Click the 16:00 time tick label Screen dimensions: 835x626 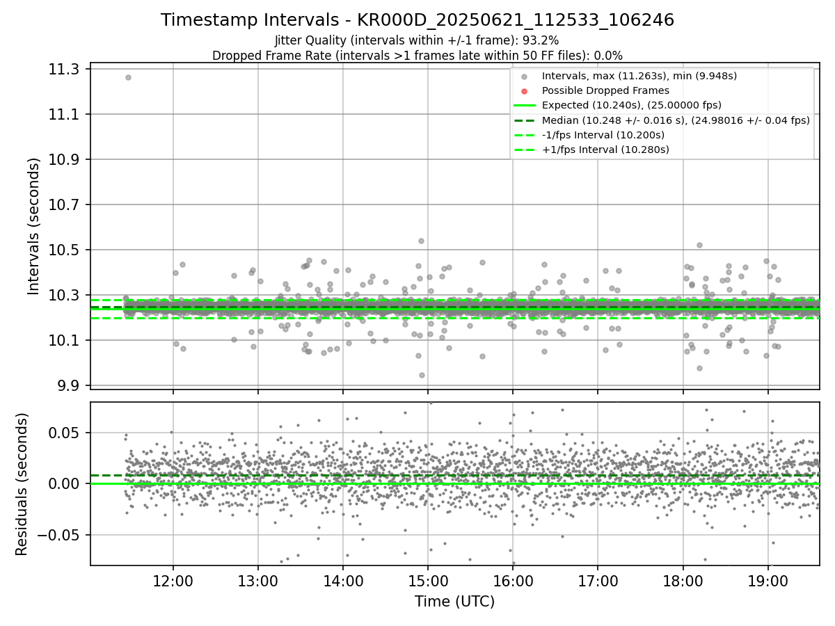pyautogui.click(x=513, y=580)
